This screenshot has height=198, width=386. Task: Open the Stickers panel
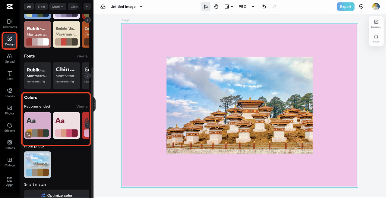[10, 127]
